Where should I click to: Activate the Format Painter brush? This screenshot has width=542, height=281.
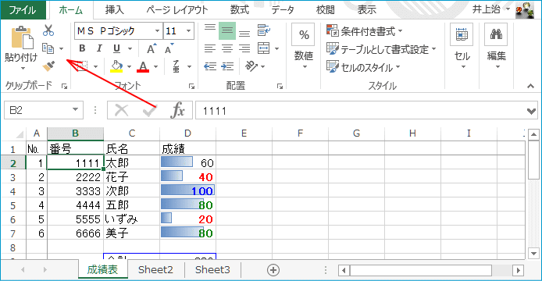(x=48, y=66)
